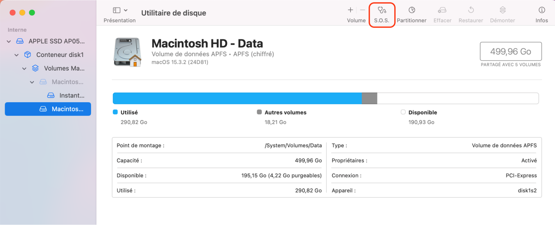Click the grey Autres volumes legend swatch
This screenshot has height=225, width=555.
pyautogui.click(x=259, y=112)
